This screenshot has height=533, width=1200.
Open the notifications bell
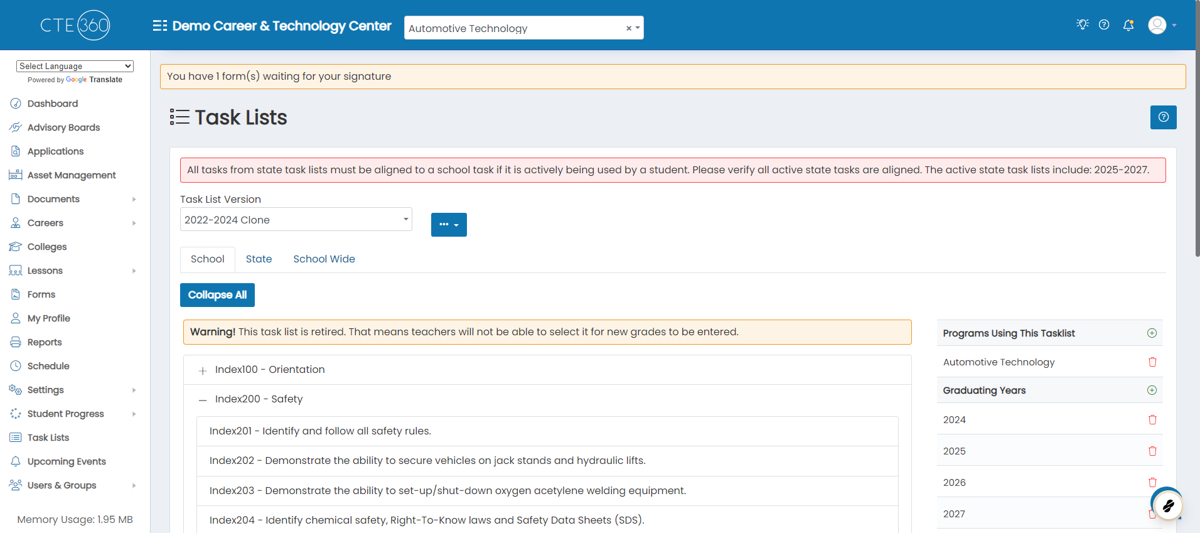coord(1128,25)
